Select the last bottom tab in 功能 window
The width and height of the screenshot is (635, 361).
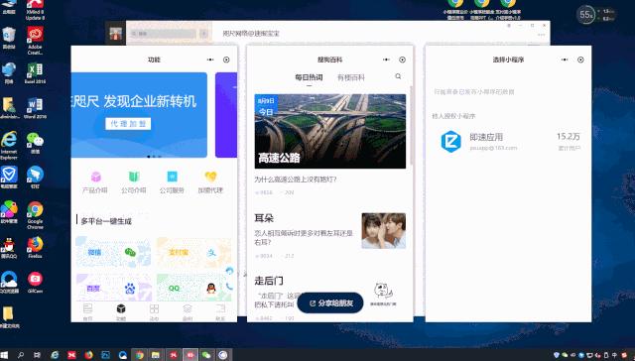(x=220, y=312)
